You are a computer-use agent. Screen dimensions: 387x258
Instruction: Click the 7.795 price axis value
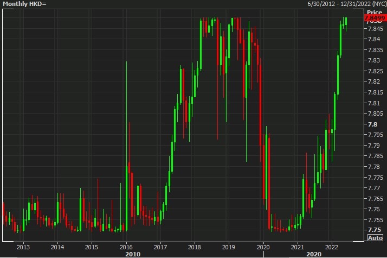click(x=376, y=135)
